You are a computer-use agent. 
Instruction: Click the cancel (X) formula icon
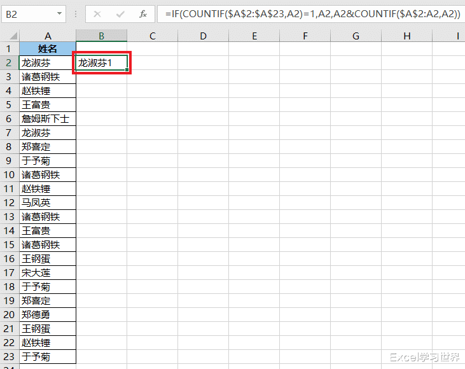[x=97, y=14]
